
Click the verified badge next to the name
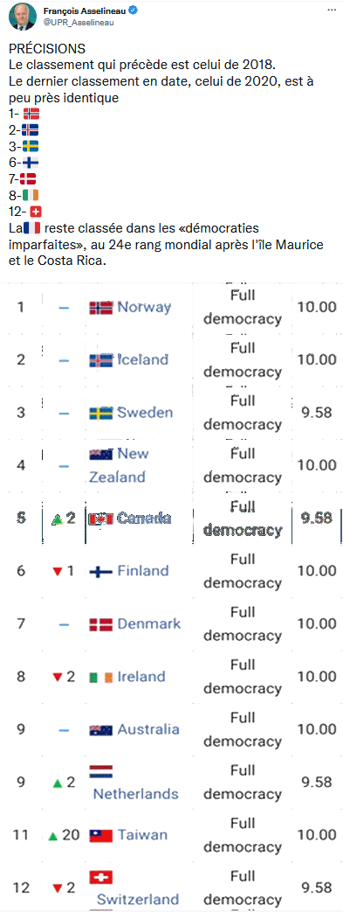pos(134,11)
